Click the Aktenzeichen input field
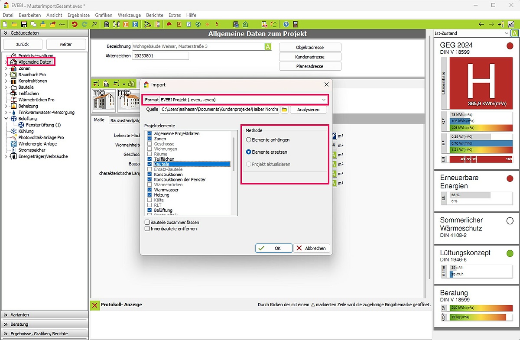 [x=160, y=56]
